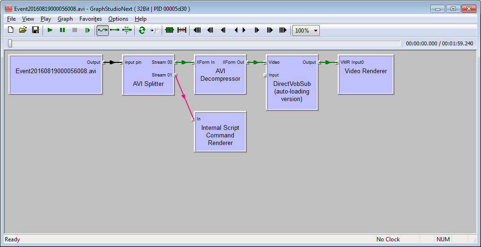Pause the graph with the green pause button
The width and height of the screenshot is (481, 247).
click(62, 30)
